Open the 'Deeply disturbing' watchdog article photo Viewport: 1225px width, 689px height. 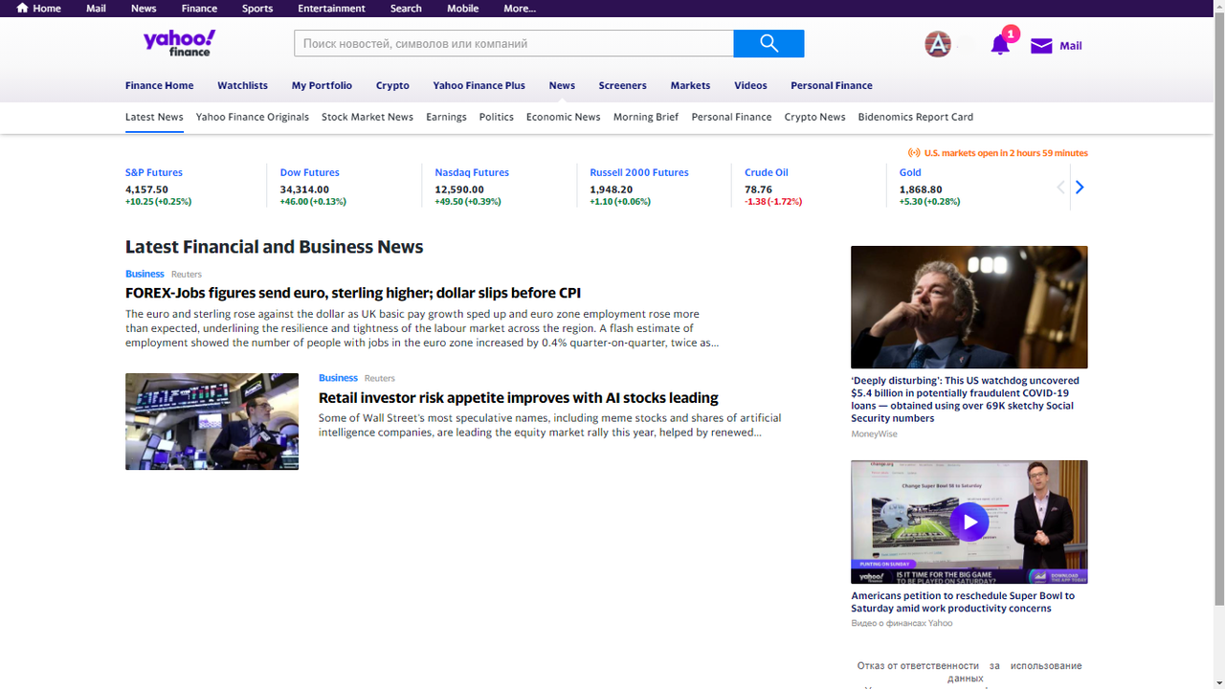(x=969, y=307)
